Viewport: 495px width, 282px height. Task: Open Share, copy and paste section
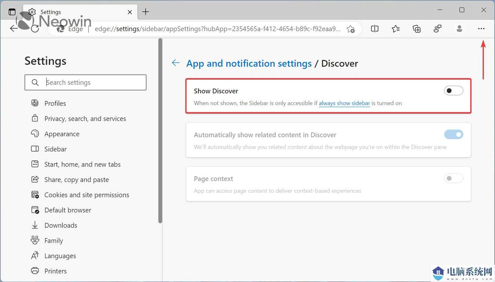pyautogui.click(x=77, y=179)
